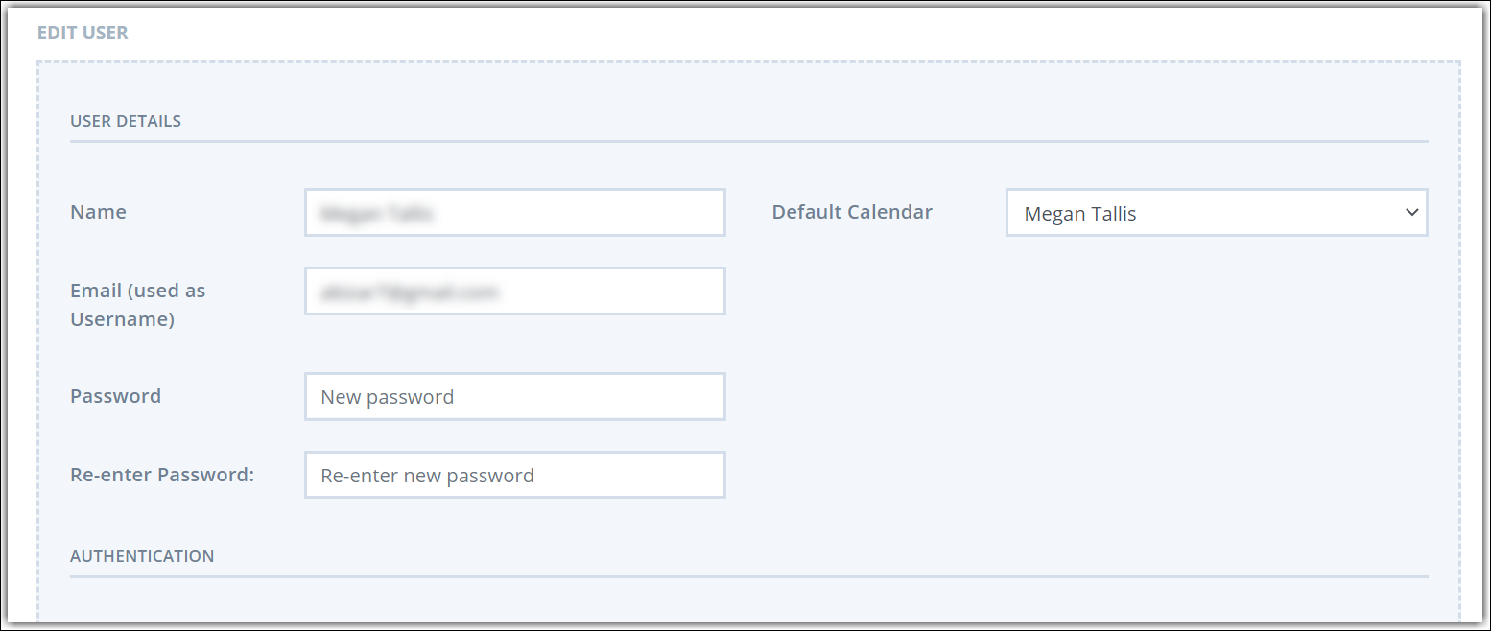Click the Re-enter Password label
This screenshot has width=1491, height=631.
click(162, 475)
